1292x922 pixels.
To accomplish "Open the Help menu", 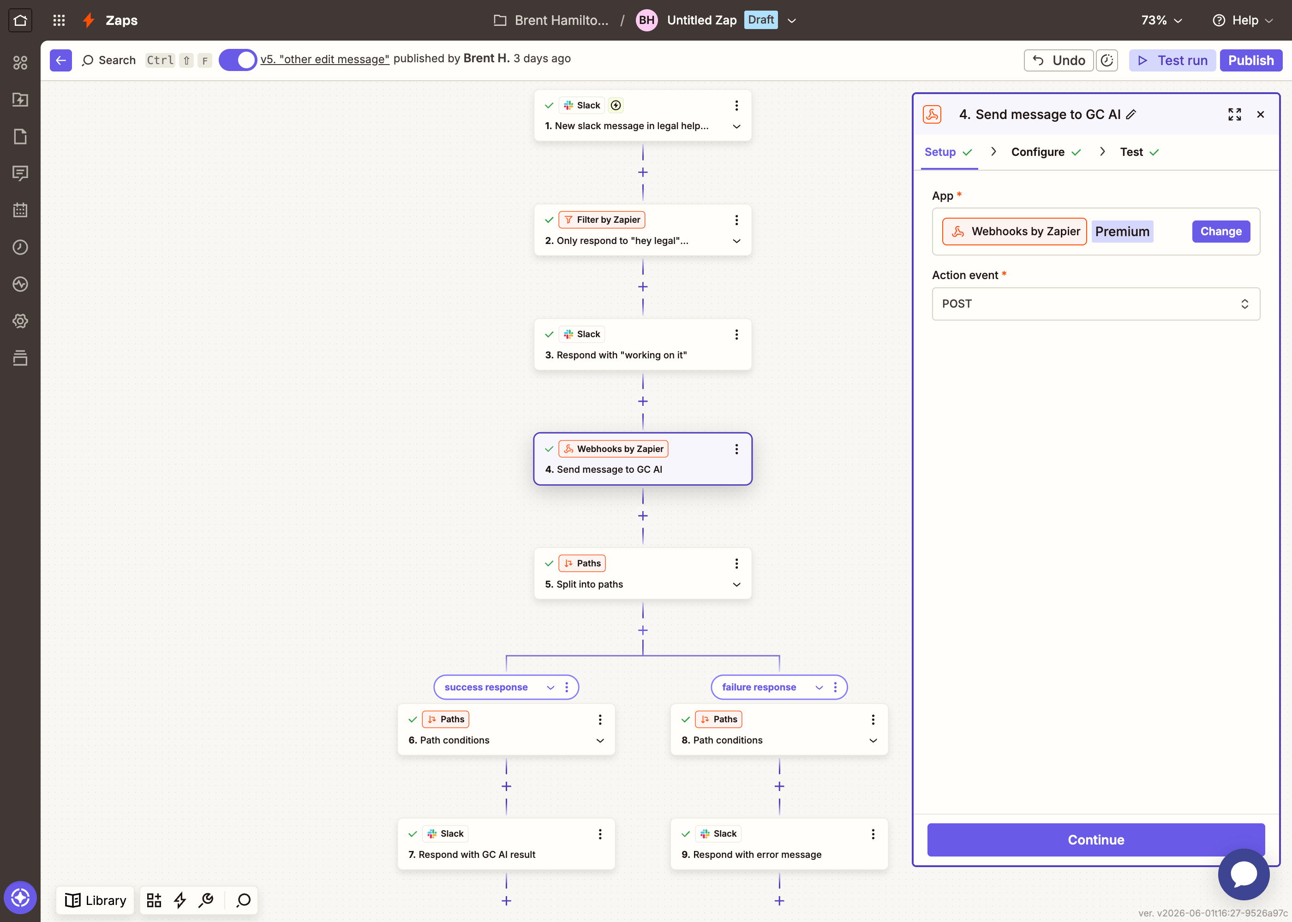I will pos(1243,20).
